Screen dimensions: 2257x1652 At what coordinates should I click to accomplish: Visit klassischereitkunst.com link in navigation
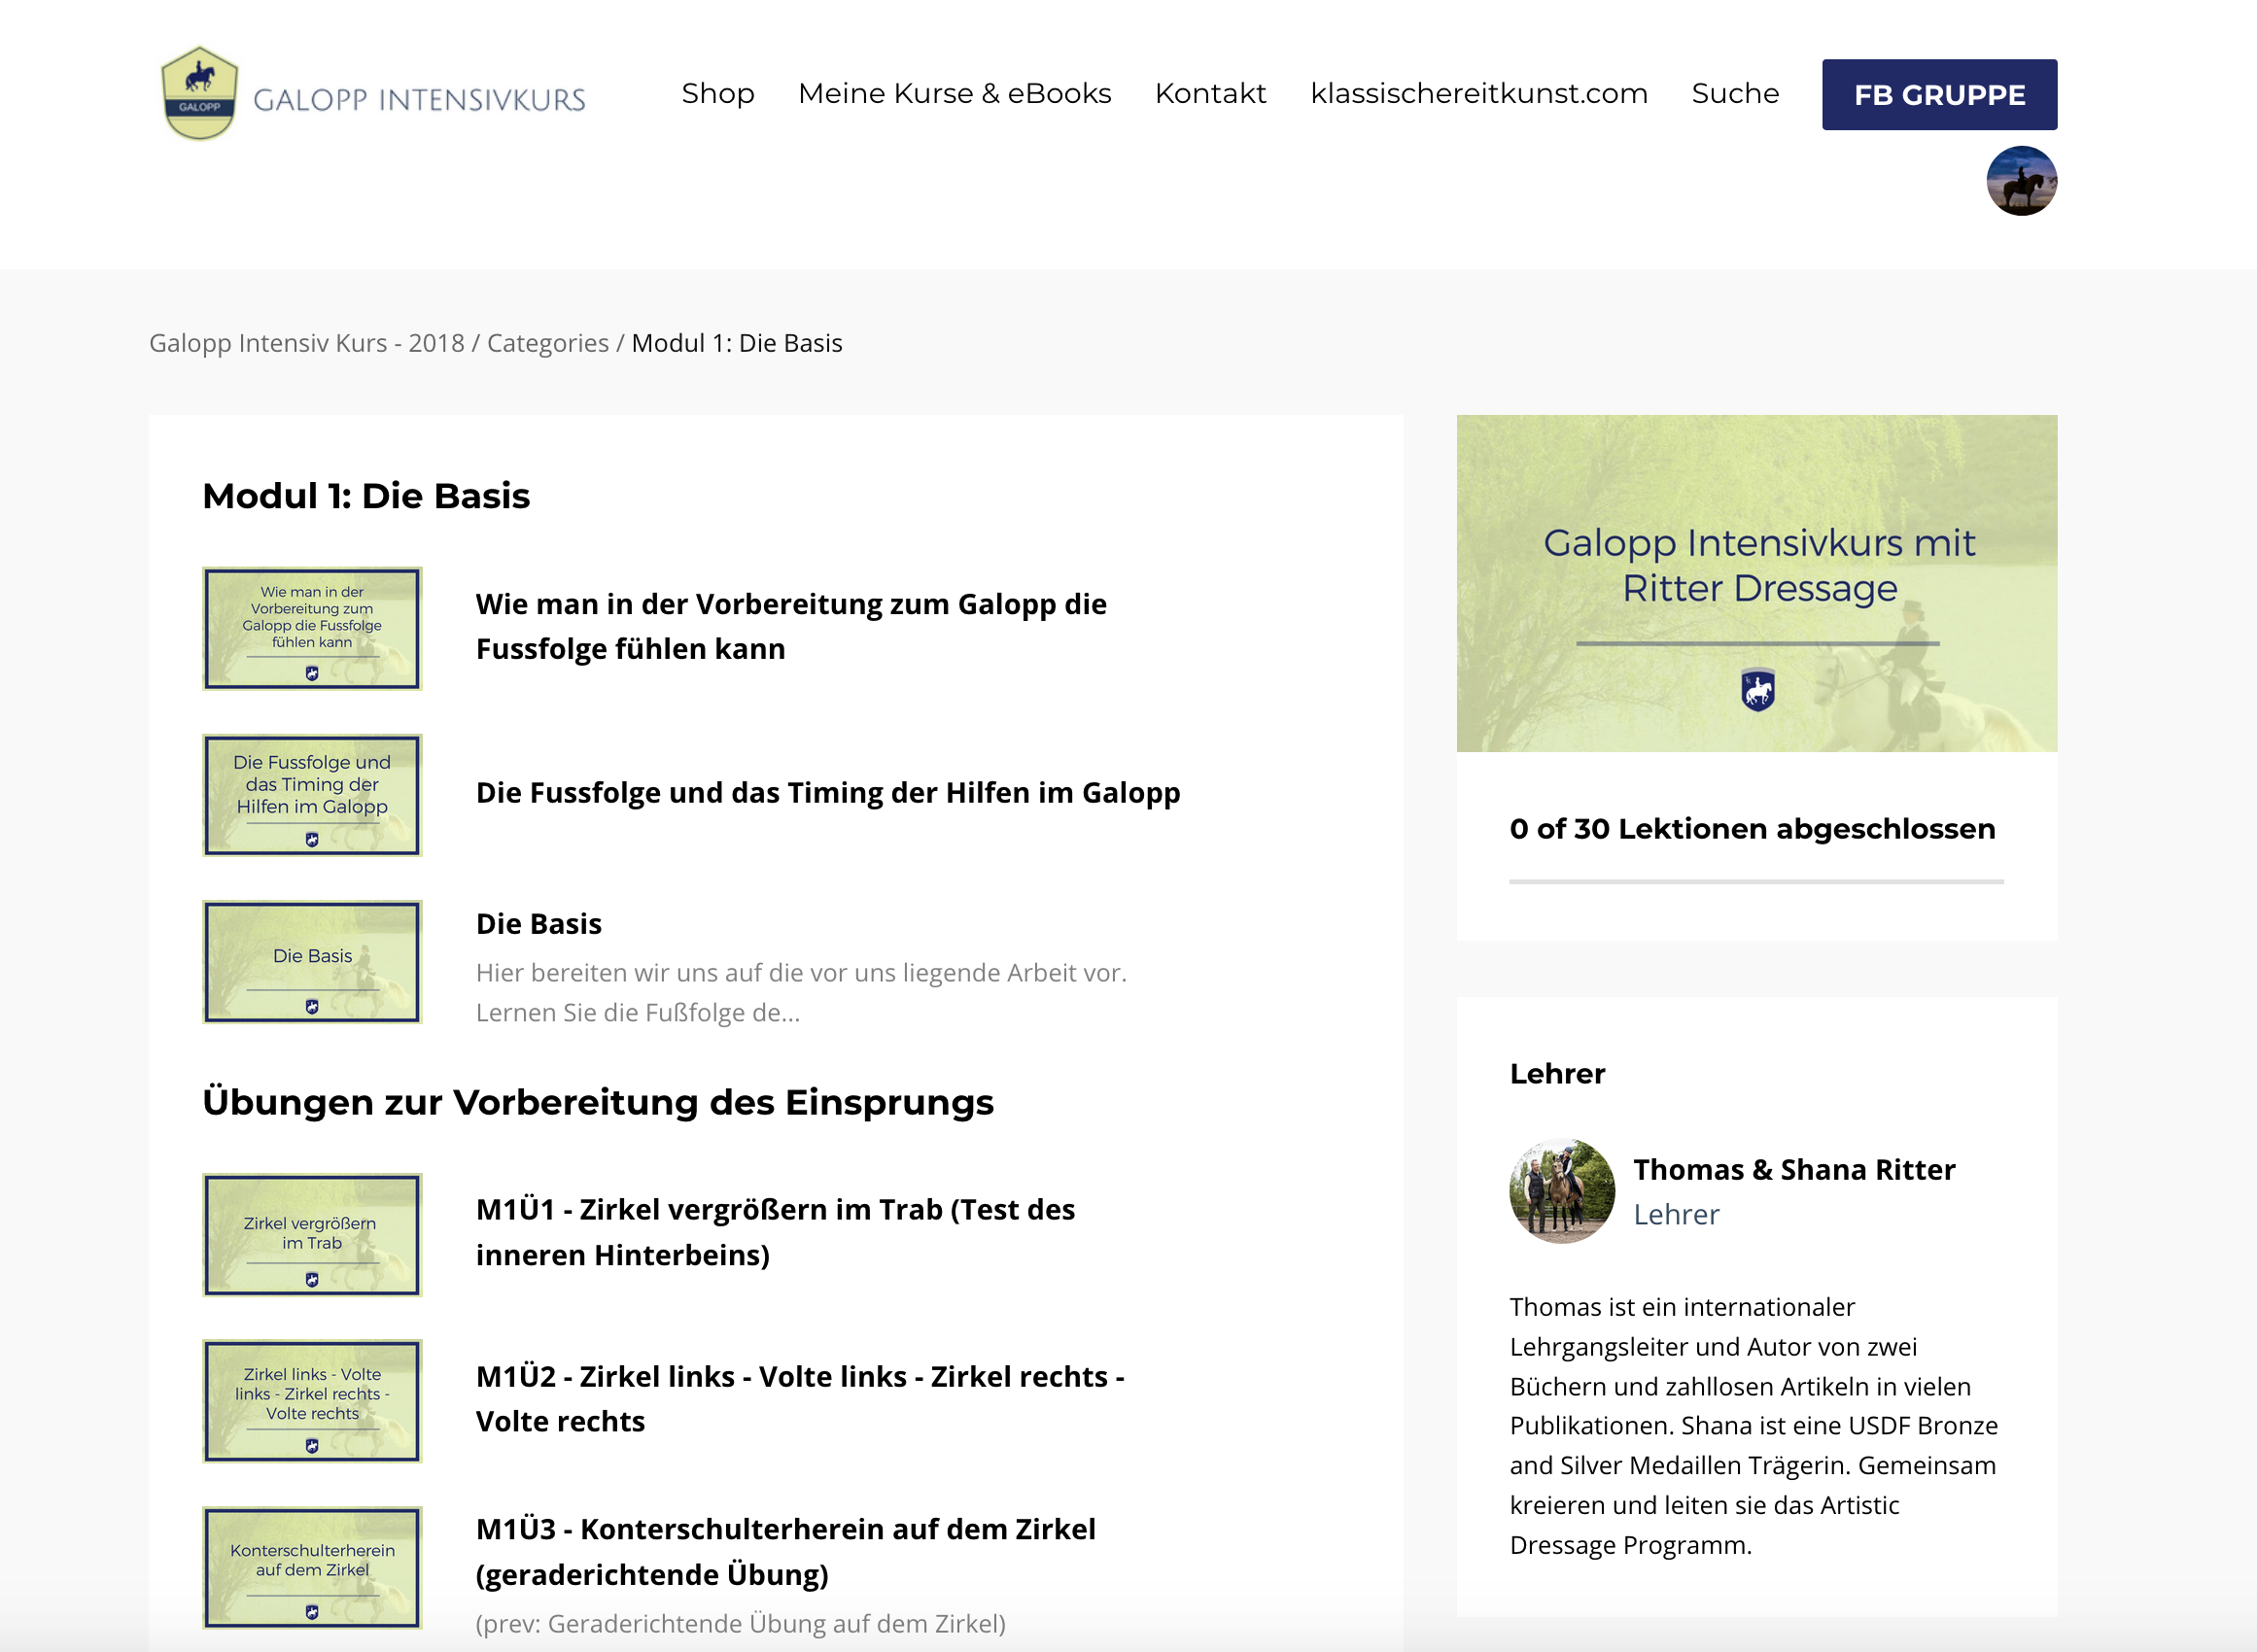click(x=1478, y=94)
